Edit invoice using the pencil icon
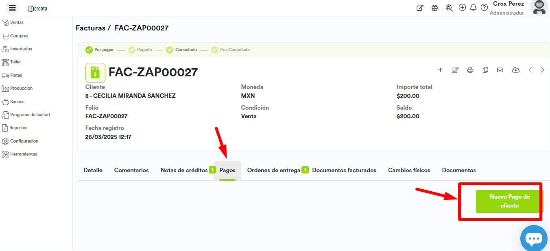 coord(455,70)
